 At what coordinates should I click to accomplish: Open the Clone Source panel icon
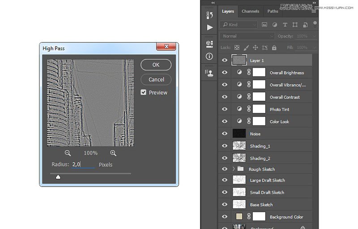tap(209, 73)
